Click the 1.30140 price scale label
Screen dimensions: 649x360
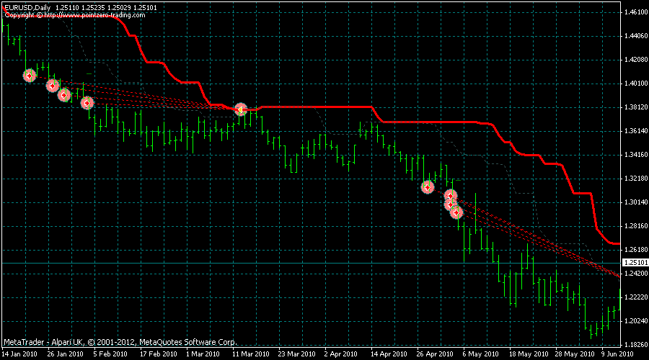[636, 202]
